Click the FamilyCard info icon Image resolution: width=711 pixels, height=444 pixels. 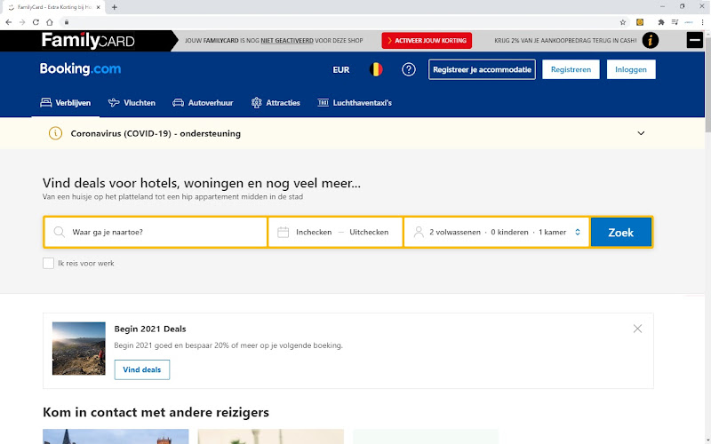pos(651,40)
